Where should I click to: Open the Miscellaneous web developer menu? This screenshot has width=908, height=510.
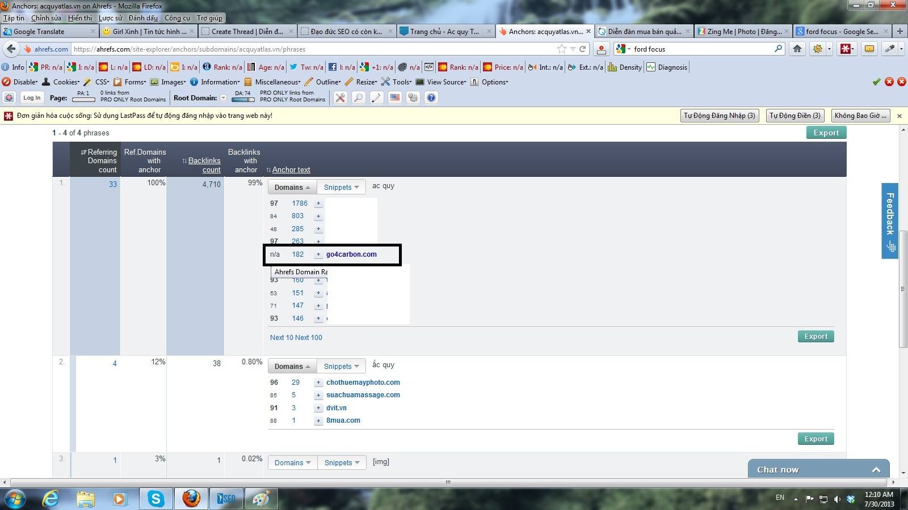click(272, 82)
